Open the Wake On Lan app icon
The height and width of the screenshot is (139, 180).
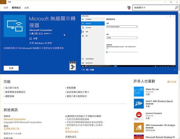pyautogui.click(x=139, y=91)
